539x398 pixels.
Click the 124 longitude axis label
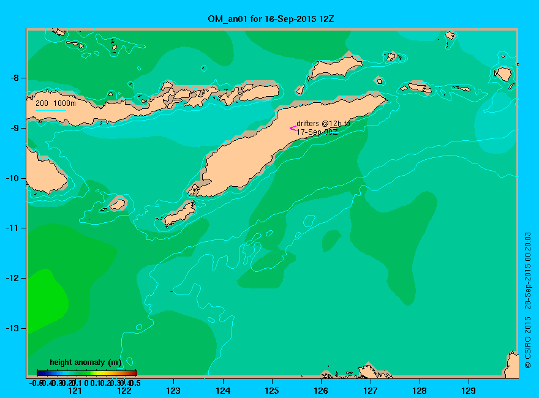click(223, 391)
